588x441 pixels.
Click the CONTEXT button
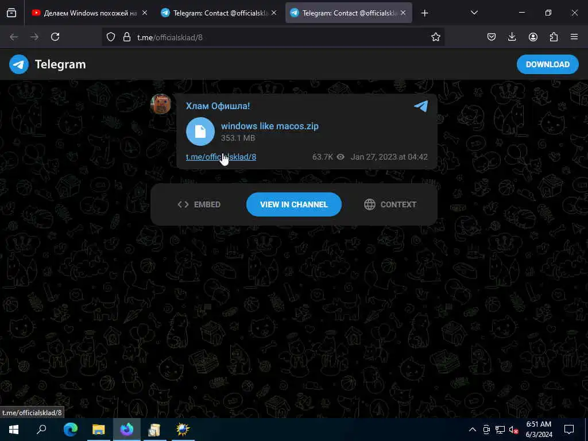[x=390, y=204]
